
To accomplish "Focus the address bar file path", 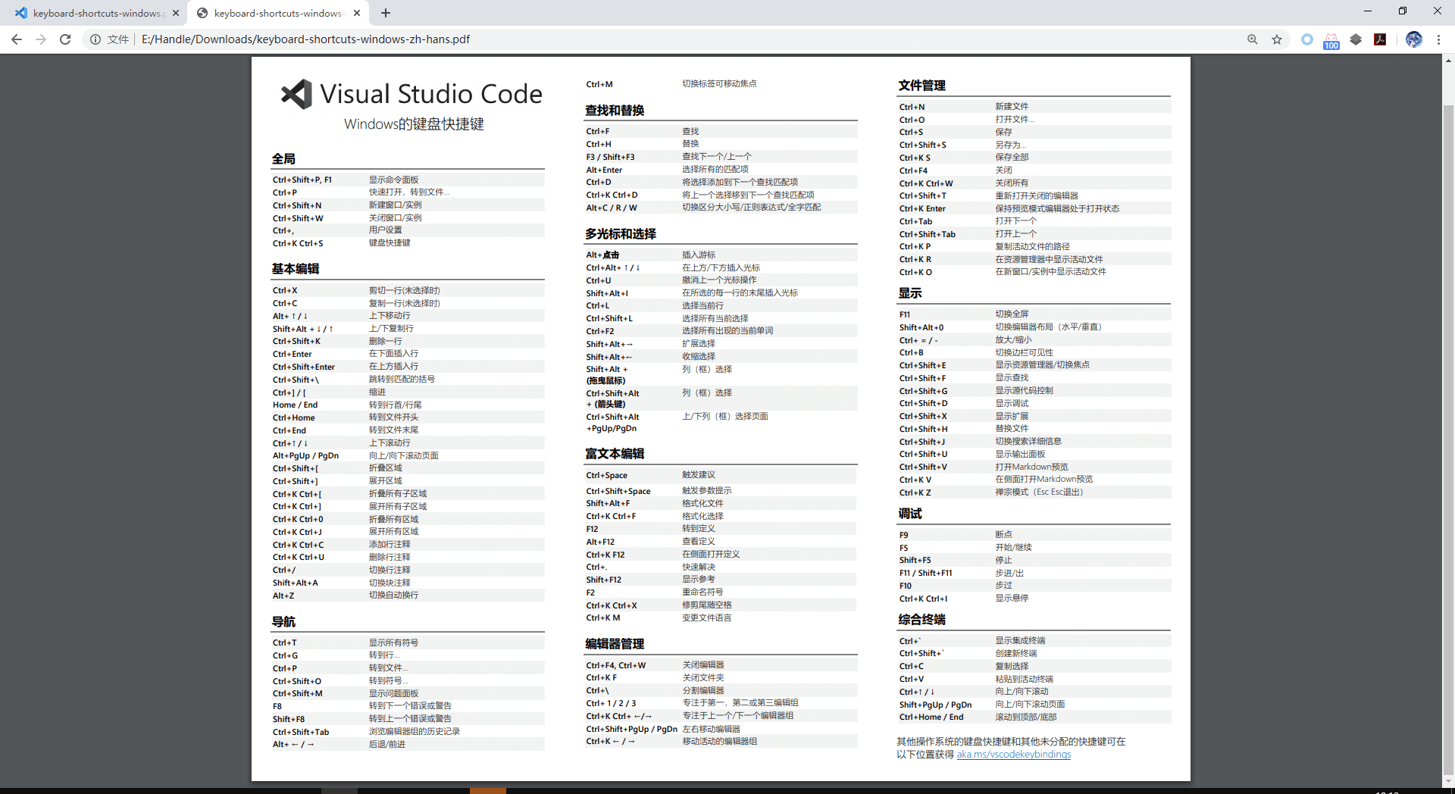I will (305, 39).
